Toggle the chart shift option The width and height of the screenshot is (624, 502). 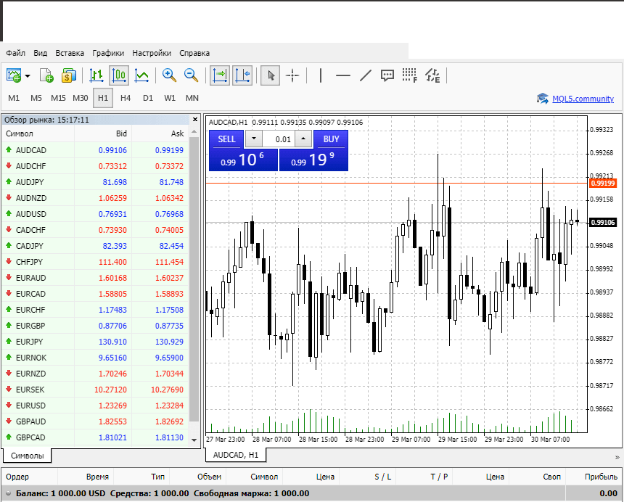pos(242,75)
